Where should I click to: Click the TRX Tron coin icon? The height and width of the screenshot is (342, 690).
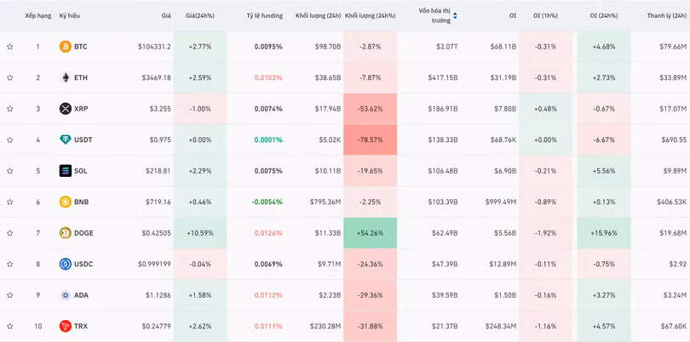[65, 326]
